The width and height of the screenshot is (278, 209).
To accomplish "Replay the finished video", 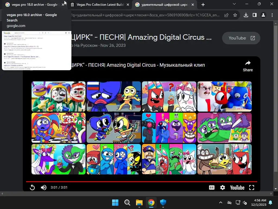I will click(x=32, y=187).
